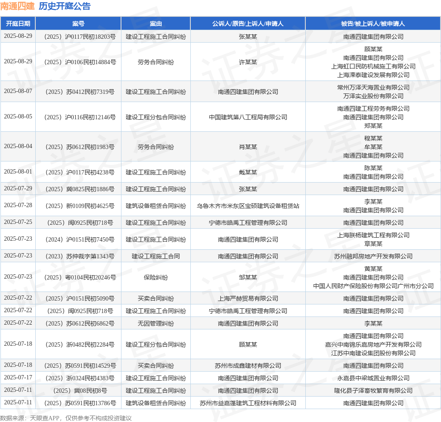Select plaintiff 戴某某

pyautogui.click(x=248, y=172)
